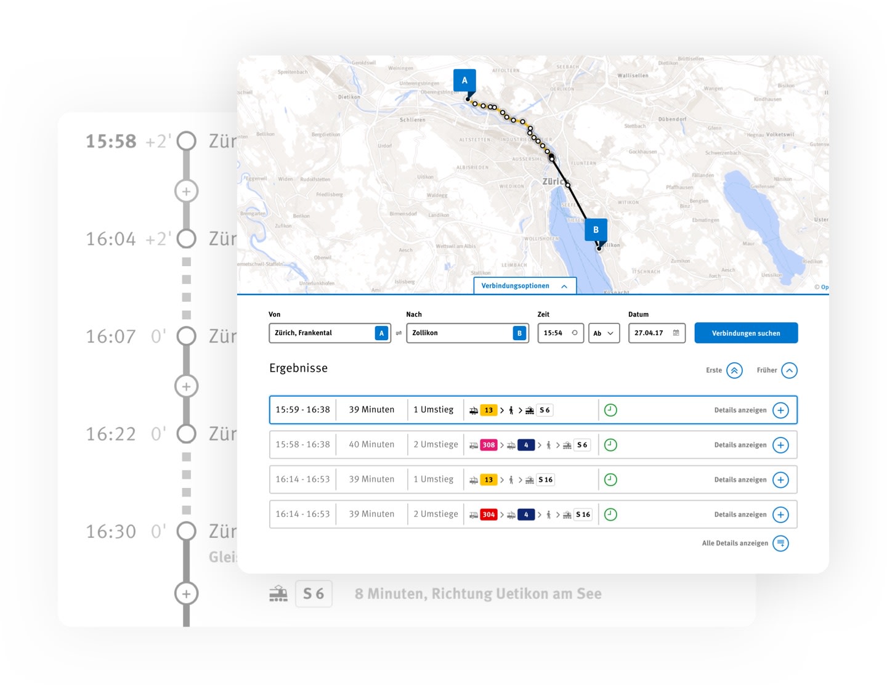
Task: Select the yellow line 13 badge
Action: click(488, 409)
